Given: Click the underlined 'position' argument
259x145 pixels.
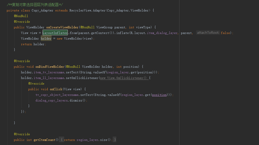Looking at the screenshot, I should [159, 95].
